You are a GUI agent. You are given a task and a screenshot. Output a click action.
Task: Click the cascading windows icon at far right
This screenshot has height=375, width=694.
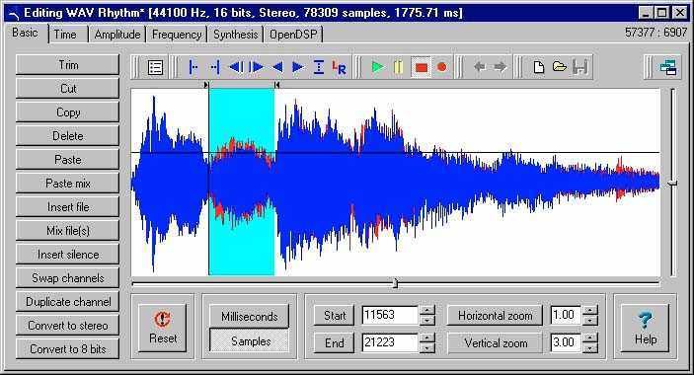coord(668,67)
